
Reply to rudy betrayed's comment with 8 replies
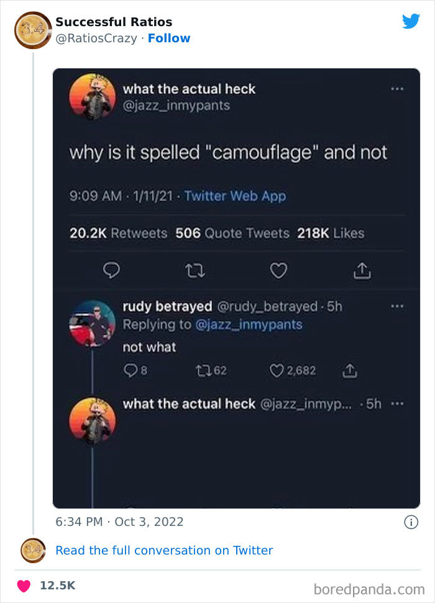135,371
